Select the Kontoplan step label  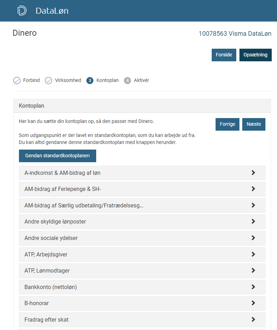[x=107, y=80]
